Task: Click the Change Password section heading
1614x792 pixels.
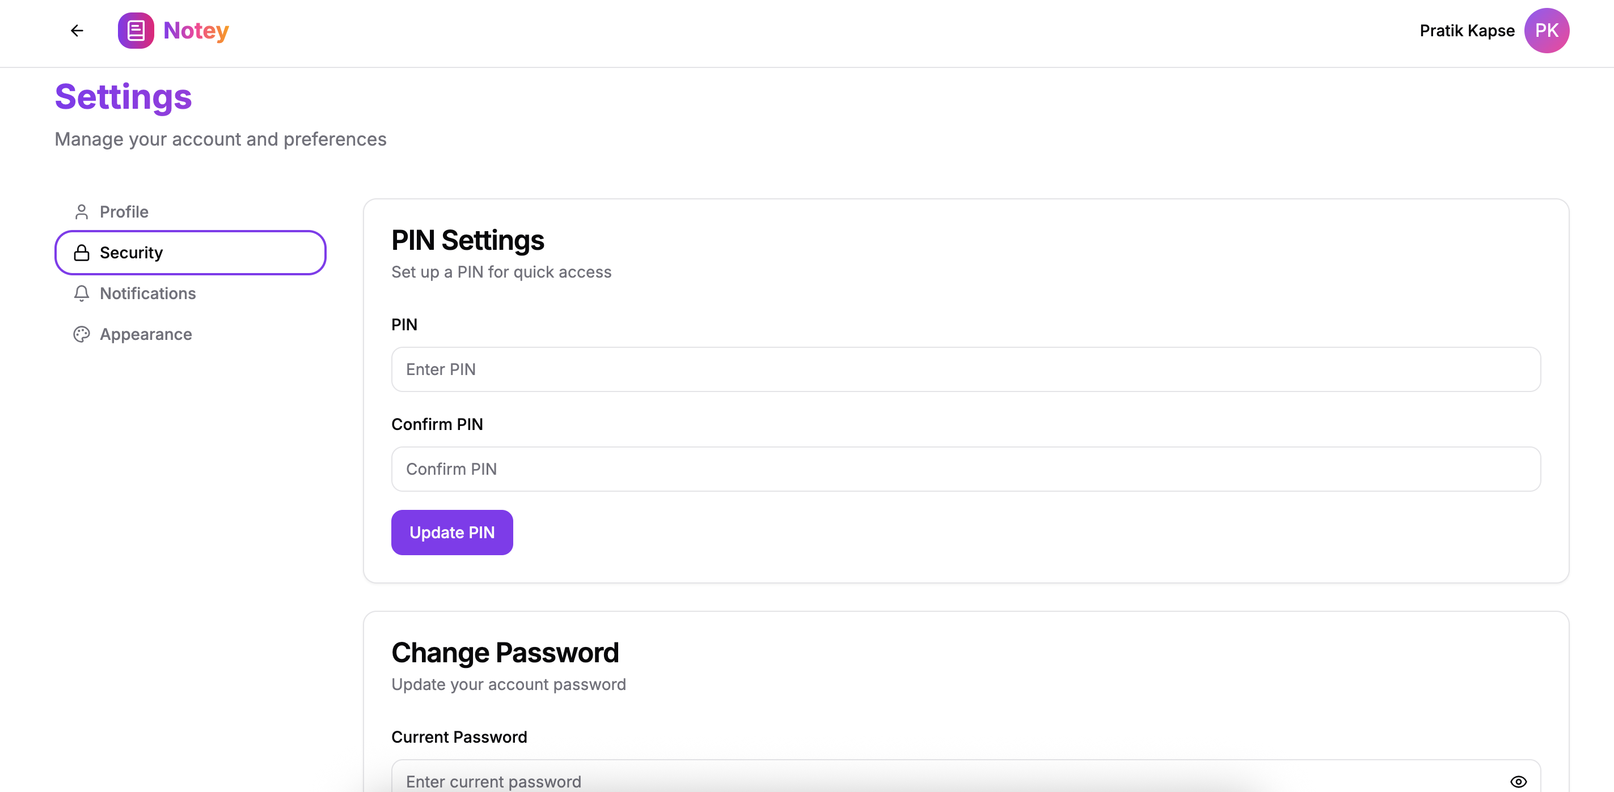Action: (x=504, y=653)
